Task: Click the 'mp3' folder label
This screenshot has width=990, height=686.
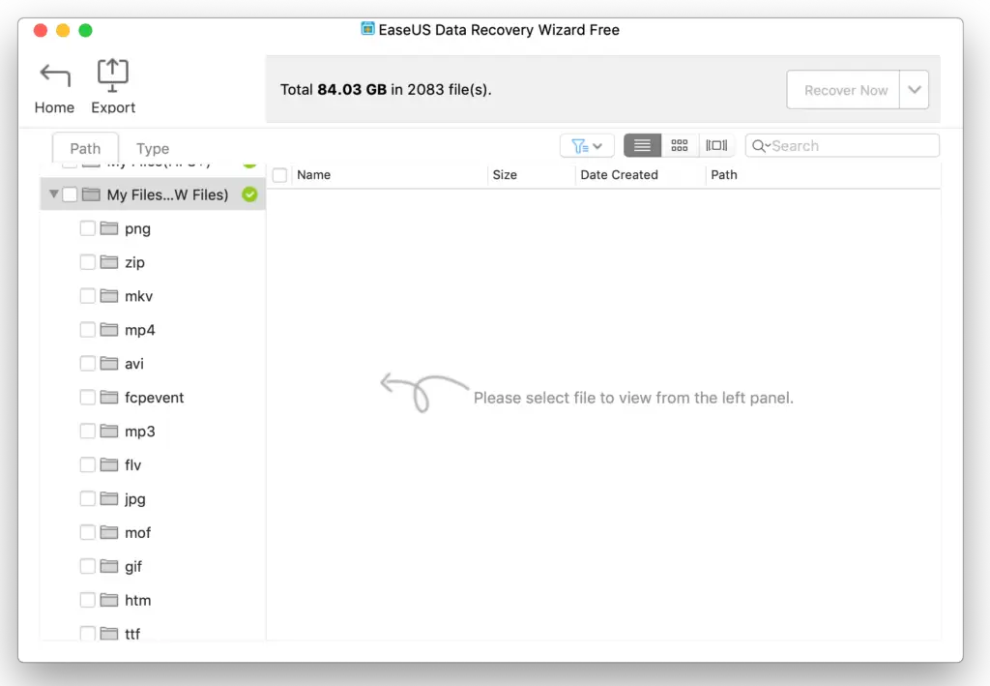Action: pos(139,432)
